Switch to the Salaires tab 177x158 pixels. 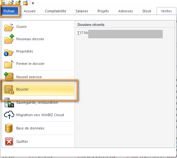(82, 11)
